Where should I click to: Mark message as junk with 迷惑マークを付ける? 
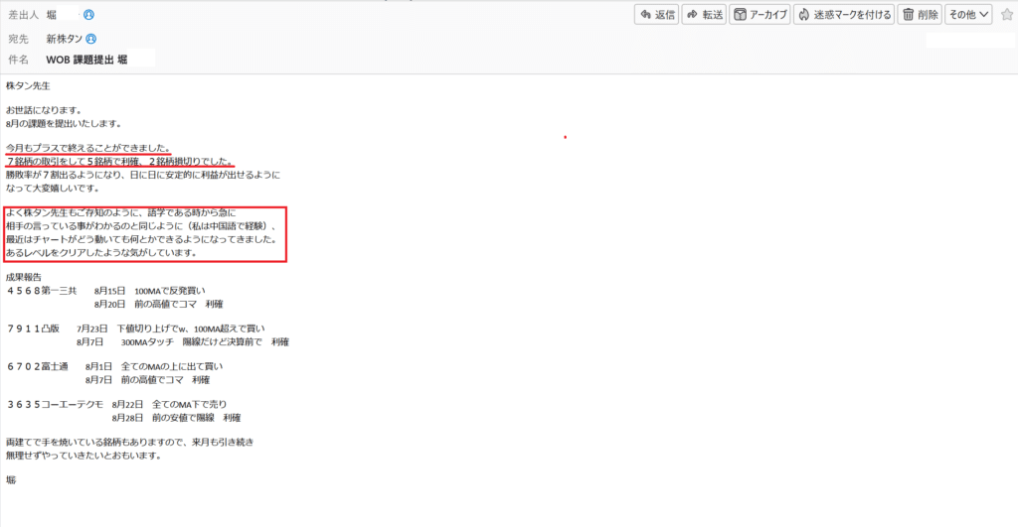(844, 15)
